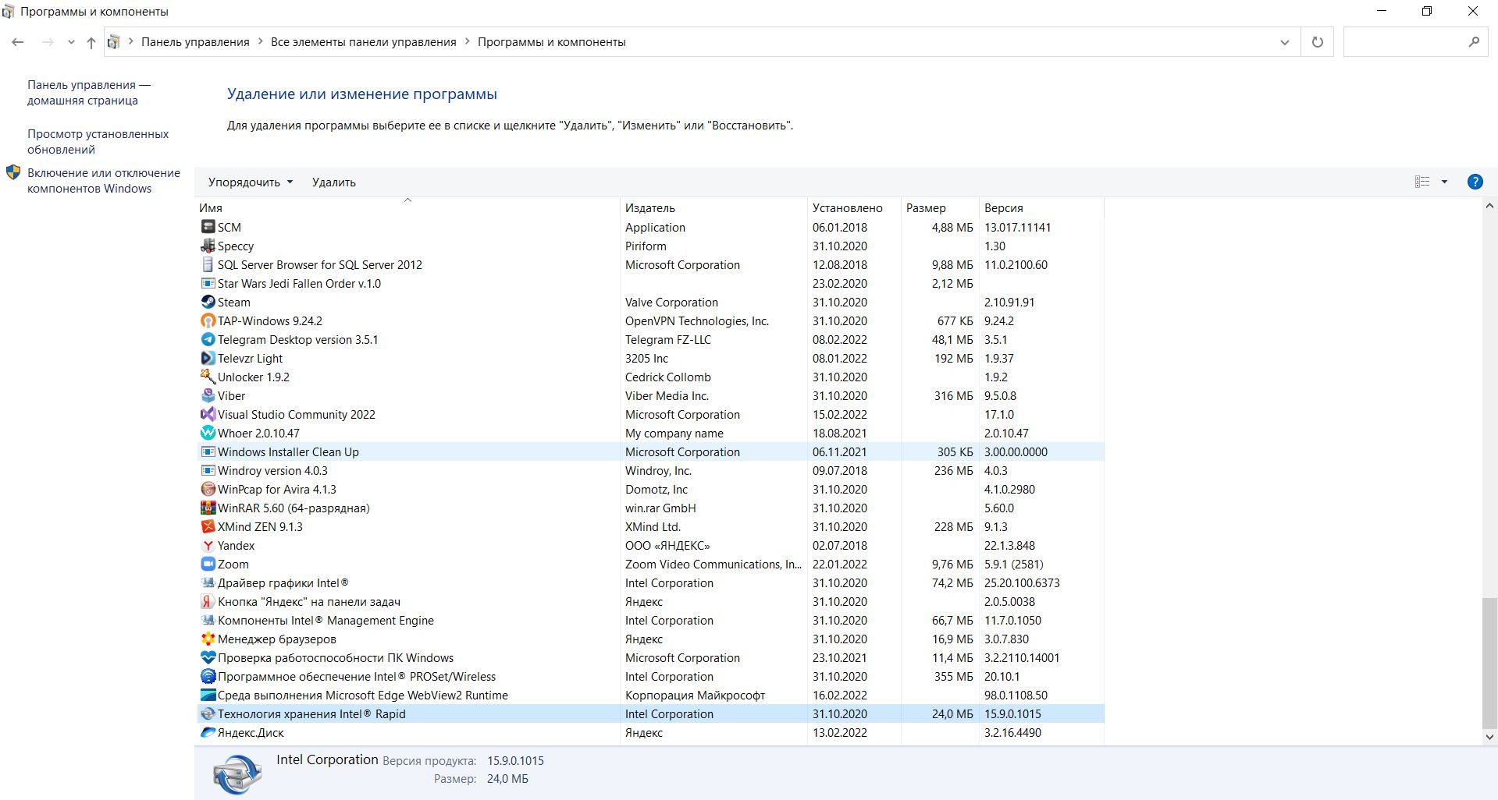Click the Драйвер графики Intel icon

pos(208,582)
